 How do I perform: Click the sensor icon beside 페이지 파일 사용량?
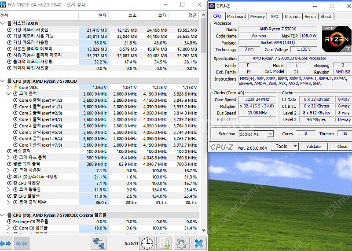pos(9,68)
